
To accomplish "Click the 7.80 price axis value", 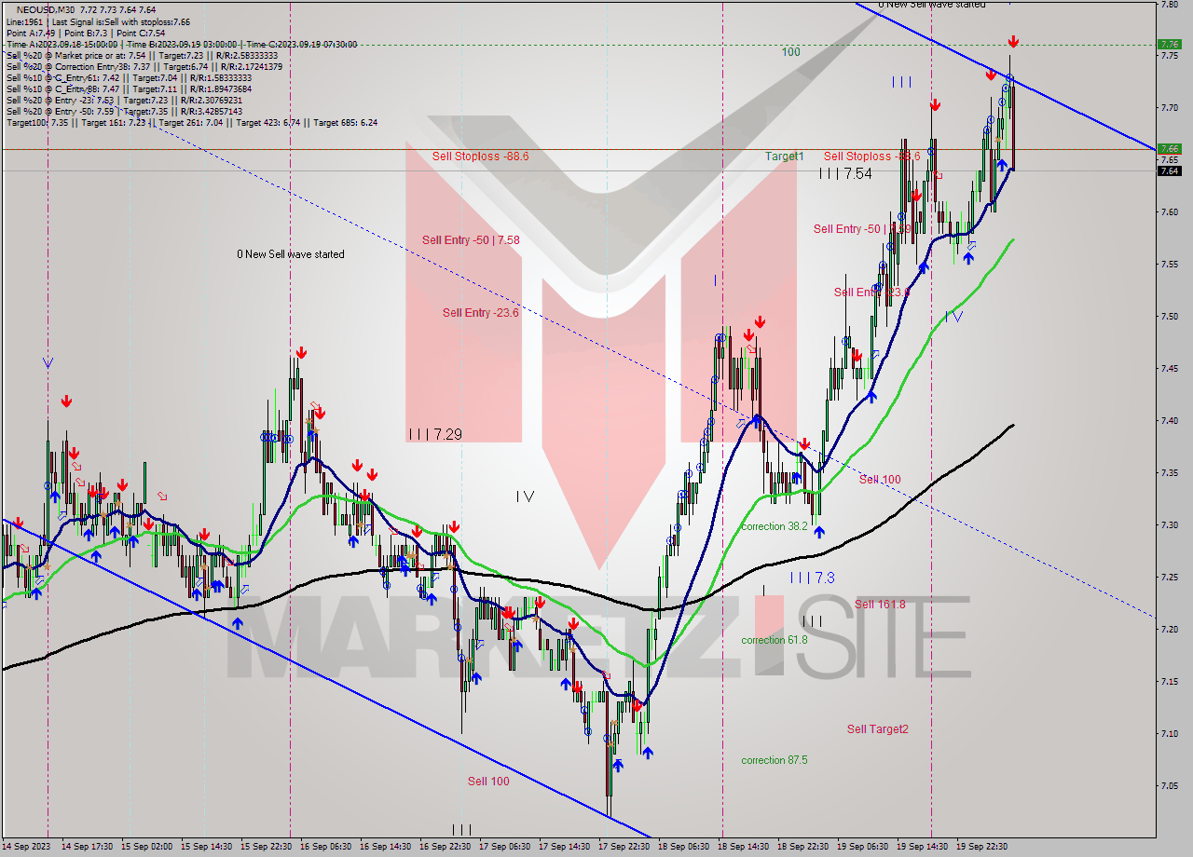I will point(1169,4).
